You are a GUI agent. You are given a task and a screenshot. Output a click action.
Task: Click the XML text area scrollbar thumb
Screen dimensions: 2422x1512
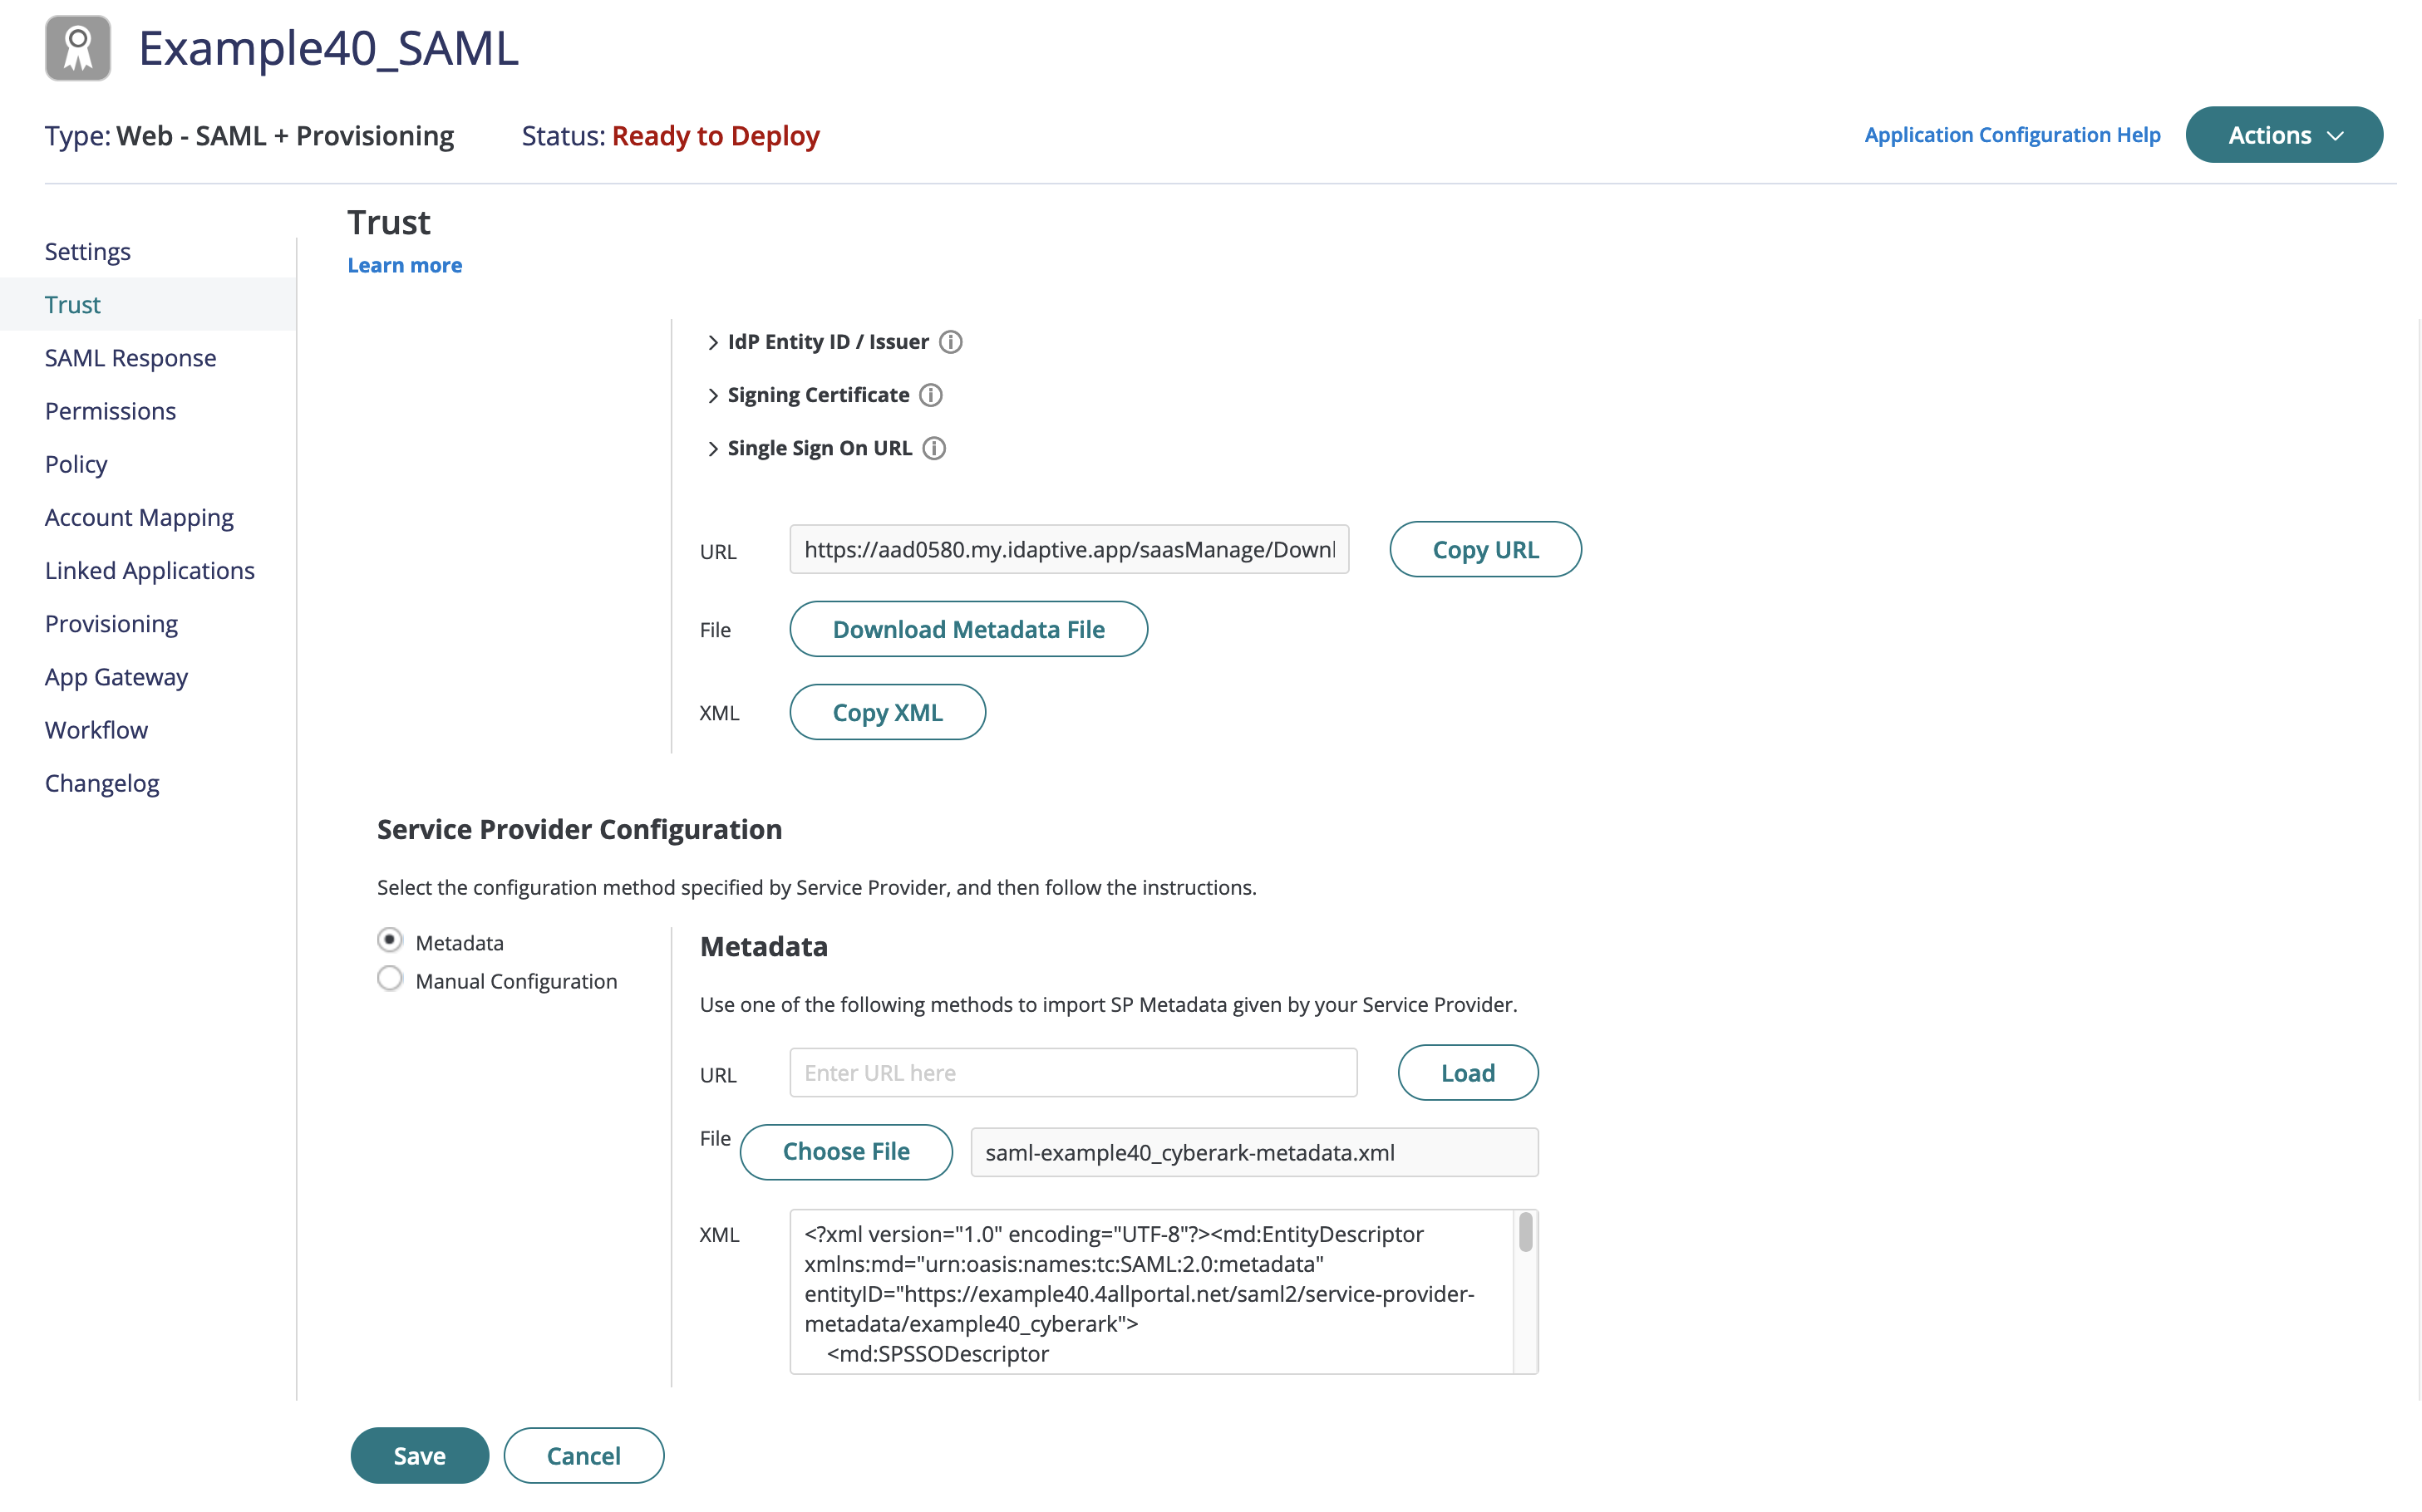click(x=1524, y=1231)
